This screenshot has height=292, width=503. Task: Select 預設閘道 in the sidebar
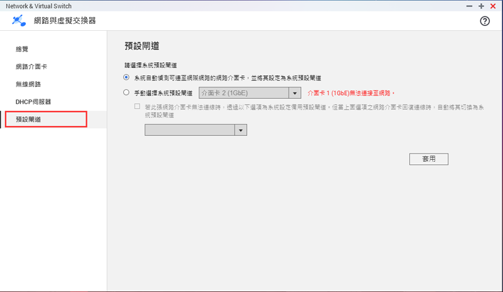pyautogui.click(x=28, y=119)
